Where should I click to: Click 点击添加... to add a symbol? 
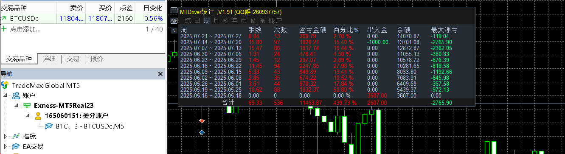pyautogui.click(x=25, y=29)
